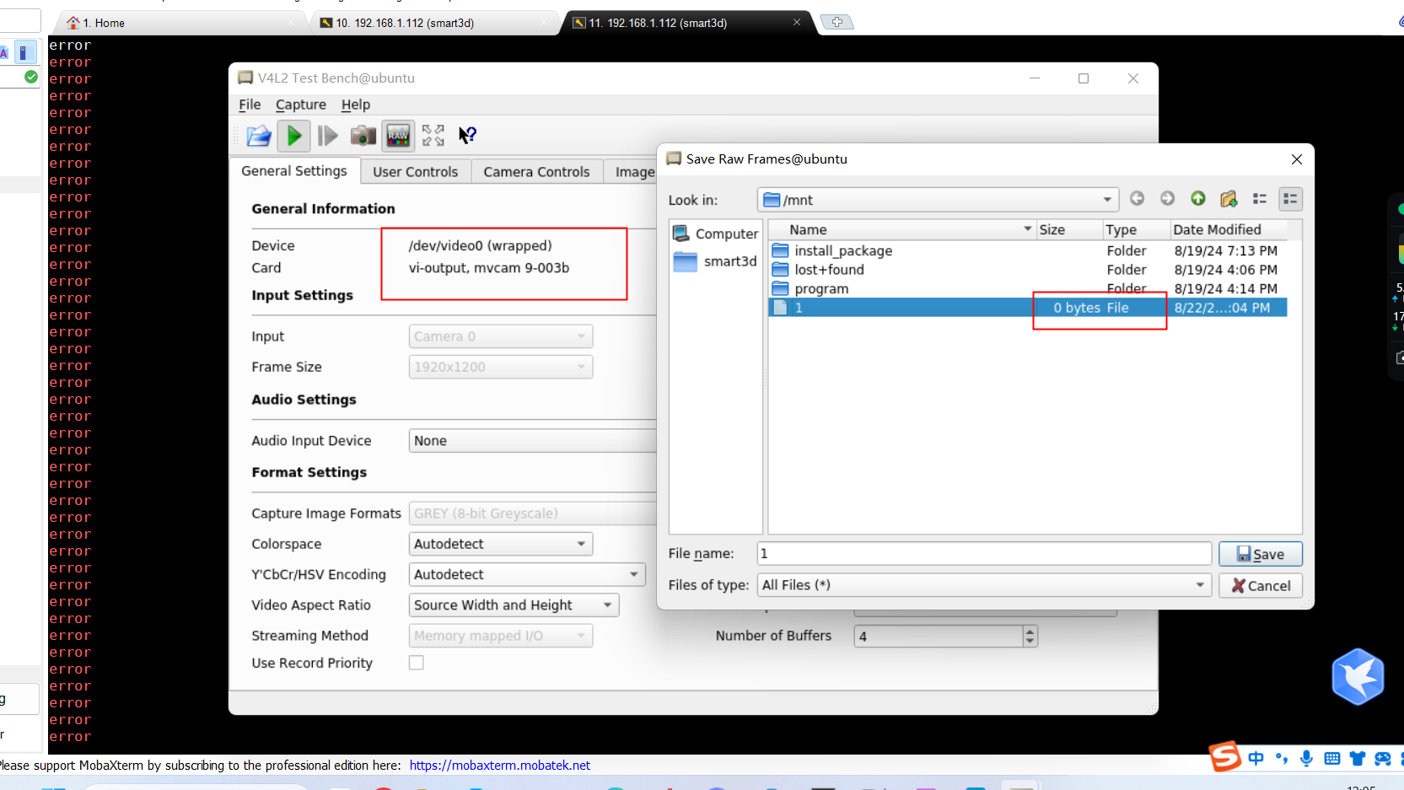The height and width of the screenshot is (790, 1404).
Task: Open the mobaxterm.mobatek.net link
Action: [499, 766]
